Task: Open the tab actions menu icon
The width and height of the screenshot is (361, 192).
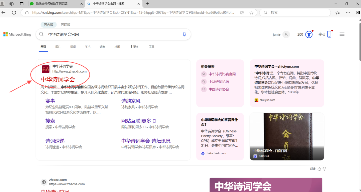Action: point(22,4)
